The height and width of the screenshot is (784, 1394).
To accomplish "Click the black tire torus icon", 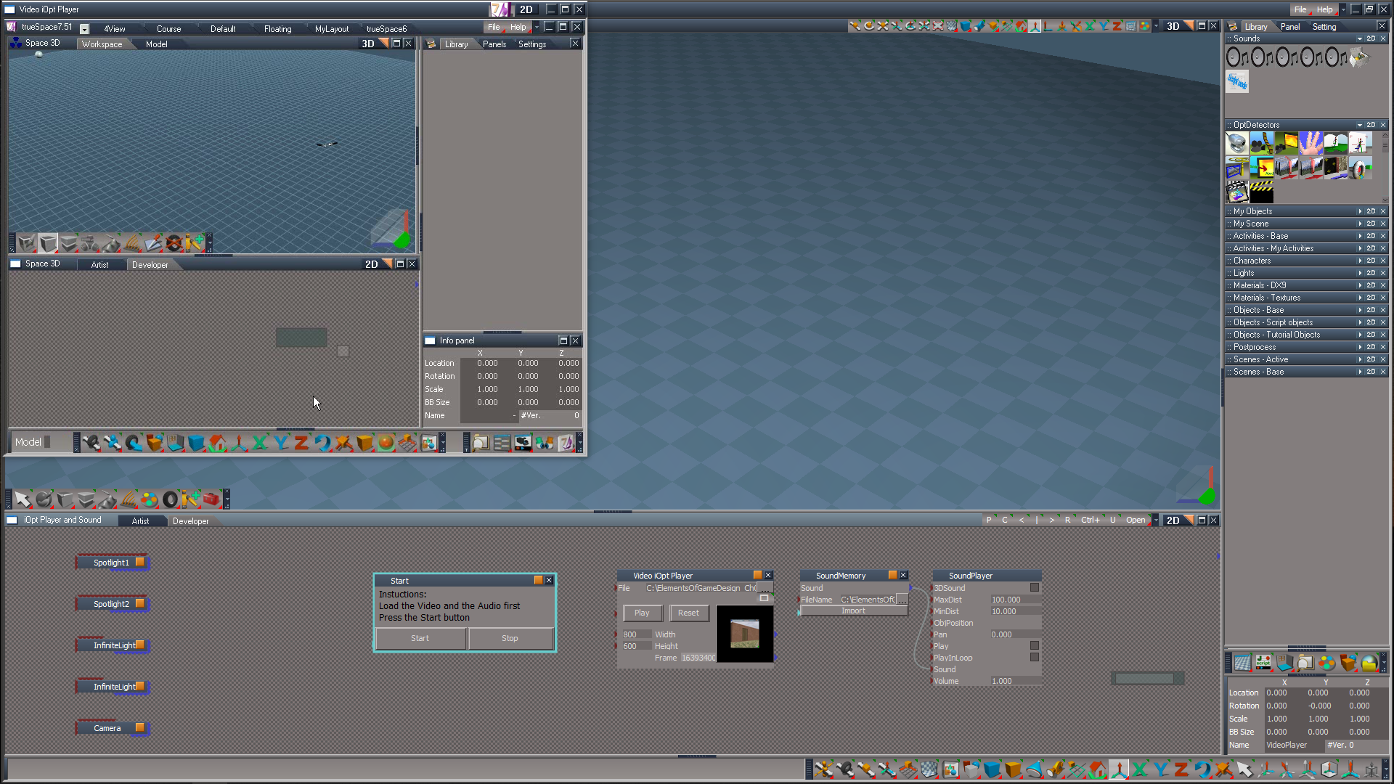I will point(170,499).
